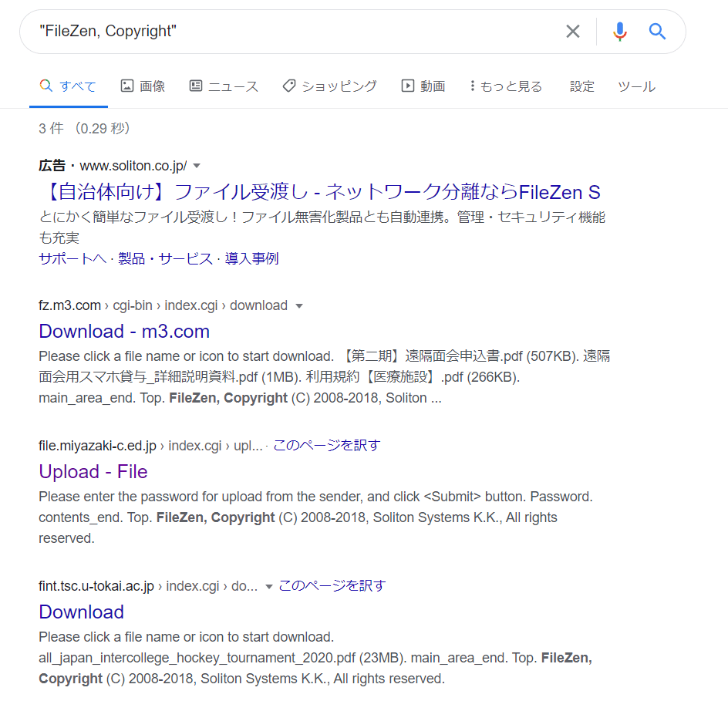Open the 動画 tab
Screen dimensions: 728x701
423,86
